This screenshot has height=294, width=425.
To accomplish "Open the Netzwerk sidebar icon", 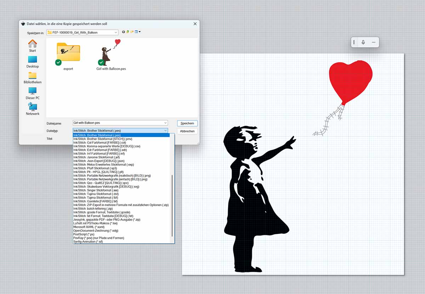I will [x=32, y=107].
